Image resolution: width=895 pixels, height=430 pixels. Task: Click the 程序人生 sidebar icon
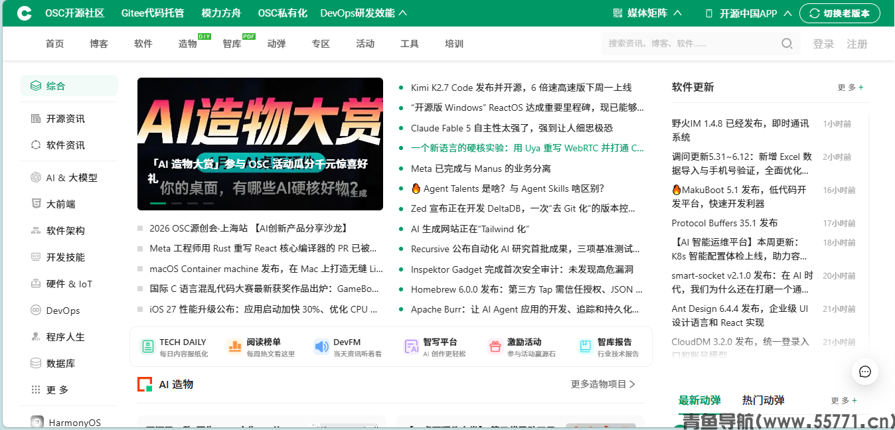(36, 336)
